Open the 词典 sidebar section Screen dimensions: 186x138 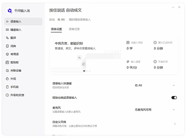pos(23,46)
